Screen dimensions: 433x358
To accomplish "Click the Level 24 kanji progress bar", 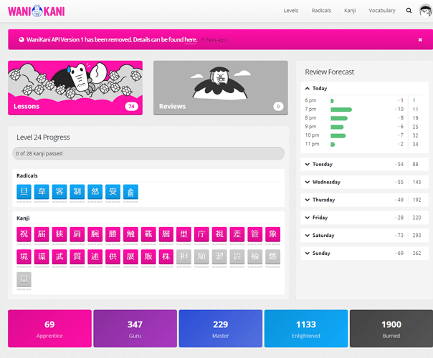I will 148,153.
